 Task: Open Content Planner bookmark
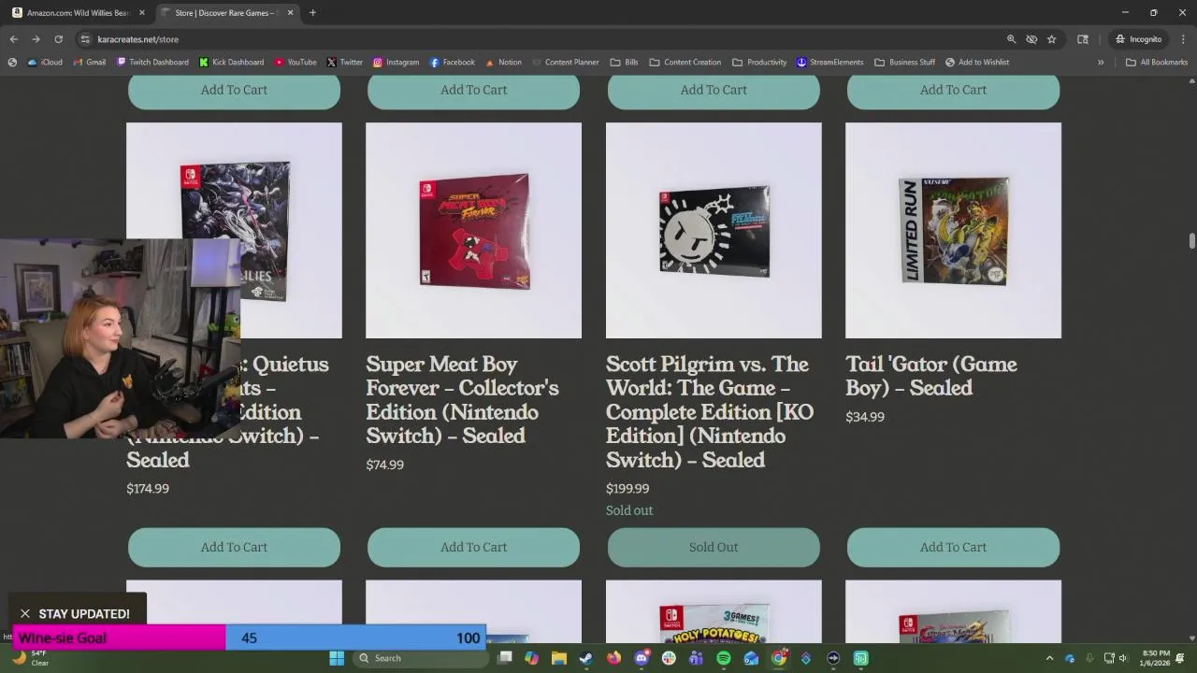click(565, 63)
